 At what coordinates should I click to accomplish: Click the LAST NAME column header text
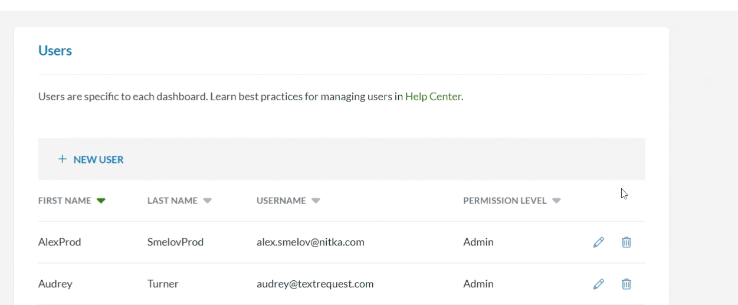(x=172, y=201)
